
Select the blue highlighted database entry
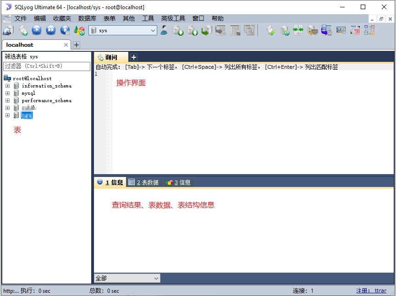pyautogui.click(x=27, y=115)
